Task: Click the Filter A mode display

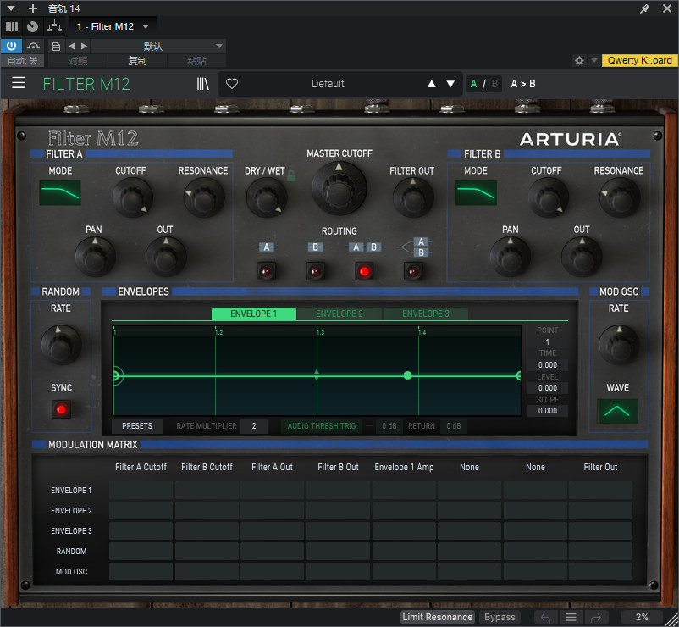Action: 60,193
